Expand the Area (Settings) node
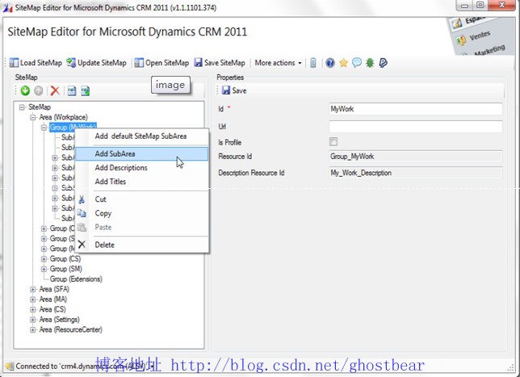This screenshot has width=520, height=377. 32,320
